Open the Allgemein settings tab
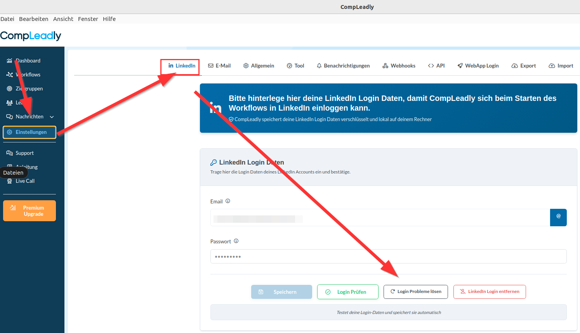580x333 pixels. [x=259, y=66]
